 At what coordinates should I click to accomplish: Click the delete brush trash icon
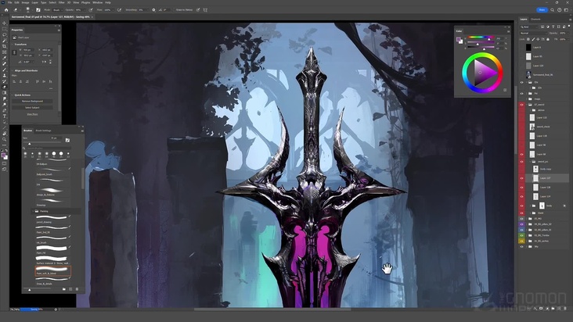coord(77,289)
